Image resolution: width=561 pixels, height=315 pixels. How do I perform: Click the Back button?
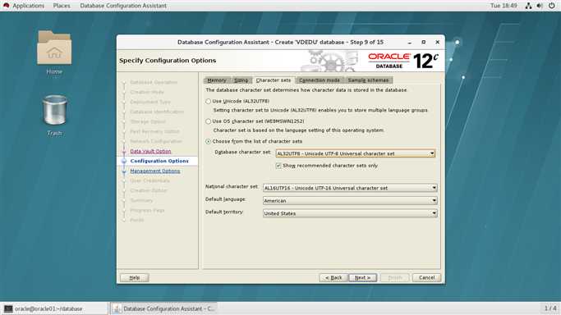tap(333, 277)
